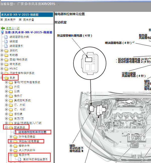151x163 pixels.
Task: Click the 车顶/顶 folder icon
Action: pos(11,119)
